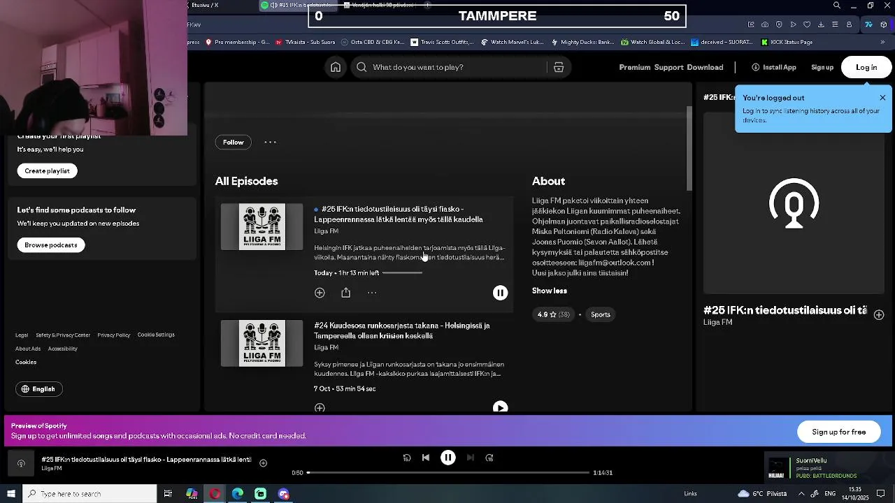Viewport: 895px width, 503px height.
Task: Open the Support link
Action: (669, 67)
